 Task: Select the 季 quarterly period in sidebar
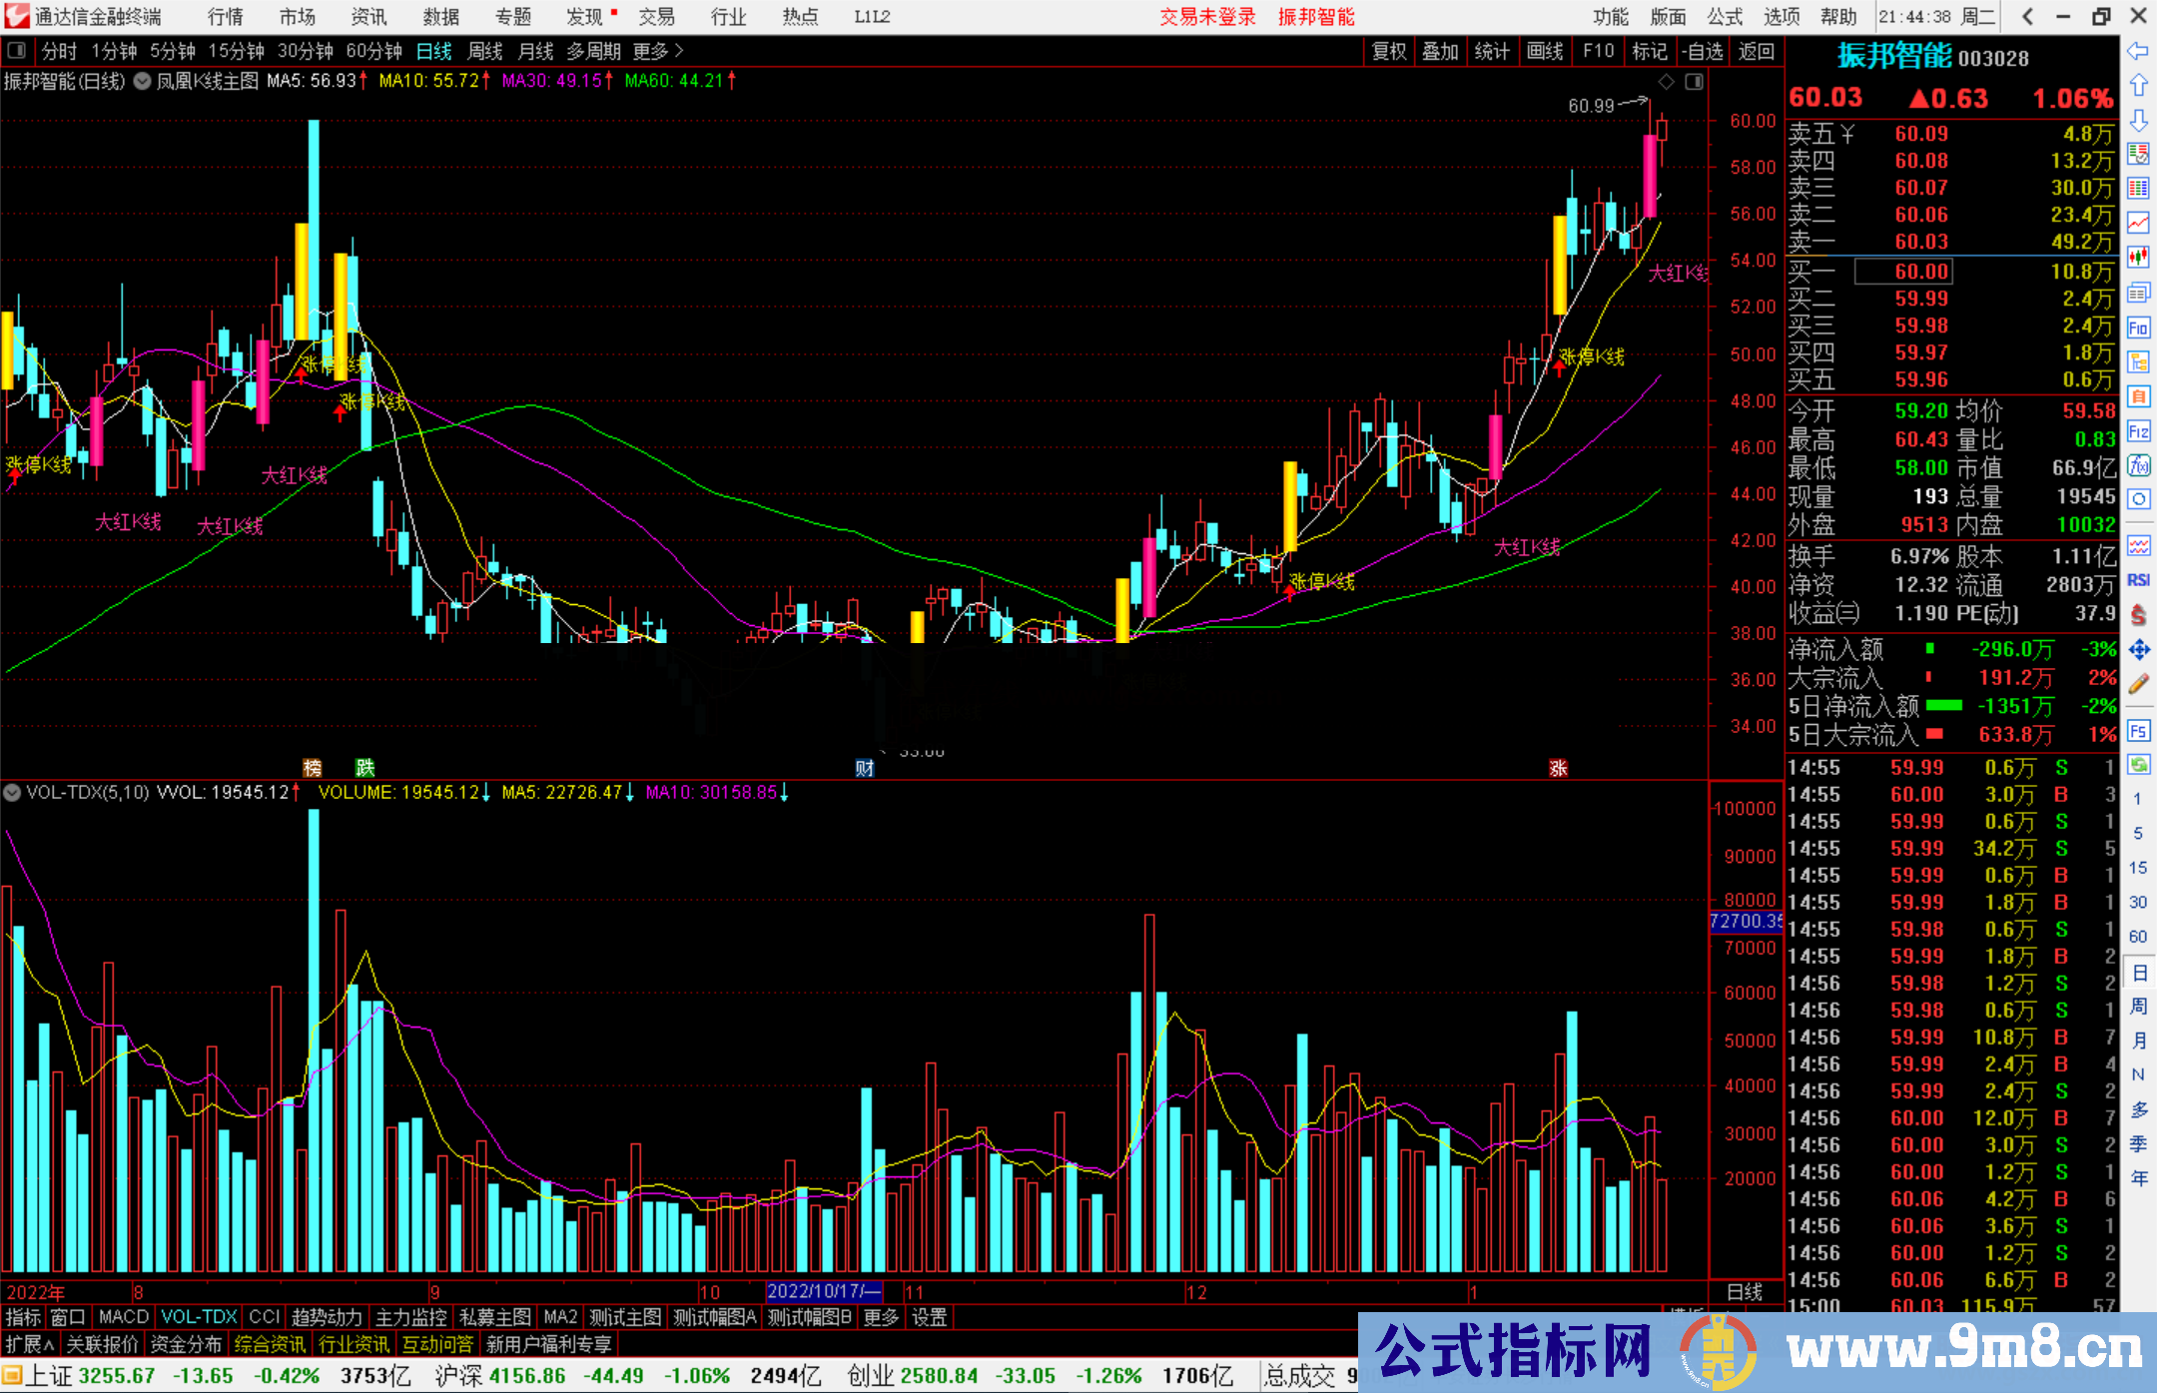pyautogui.click(x=2138, y=1144)
